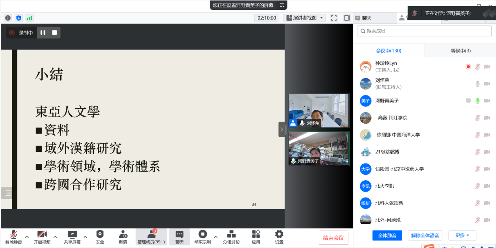Viewport: 496px width, 248px height.
Task: Open Breakout Rooms (分组讨论)
Action: pos(231,237)
